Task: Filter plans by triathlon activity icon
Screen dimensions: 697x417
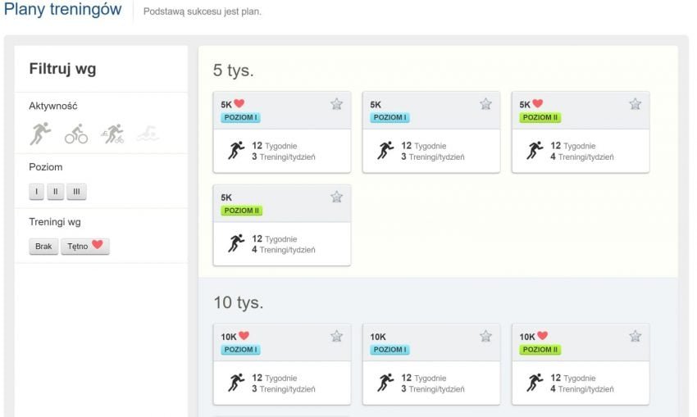Action: (112, 134)
